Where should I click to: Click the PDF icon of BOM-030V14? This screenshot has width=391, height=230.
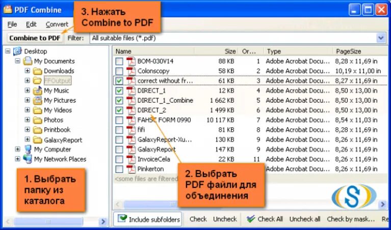coord(131,61)
